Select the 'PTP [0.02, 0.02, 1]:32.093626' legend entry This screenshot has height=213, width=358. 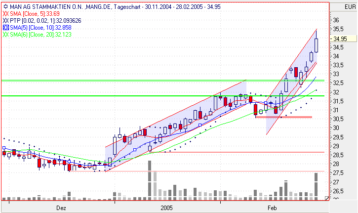tap(45, 21)
